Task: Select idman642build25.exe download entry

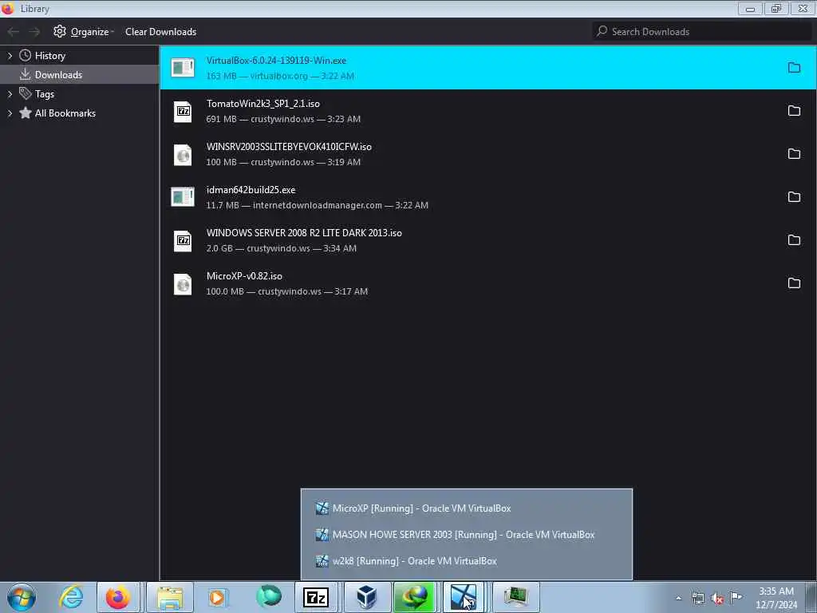Action: point(487,197)
